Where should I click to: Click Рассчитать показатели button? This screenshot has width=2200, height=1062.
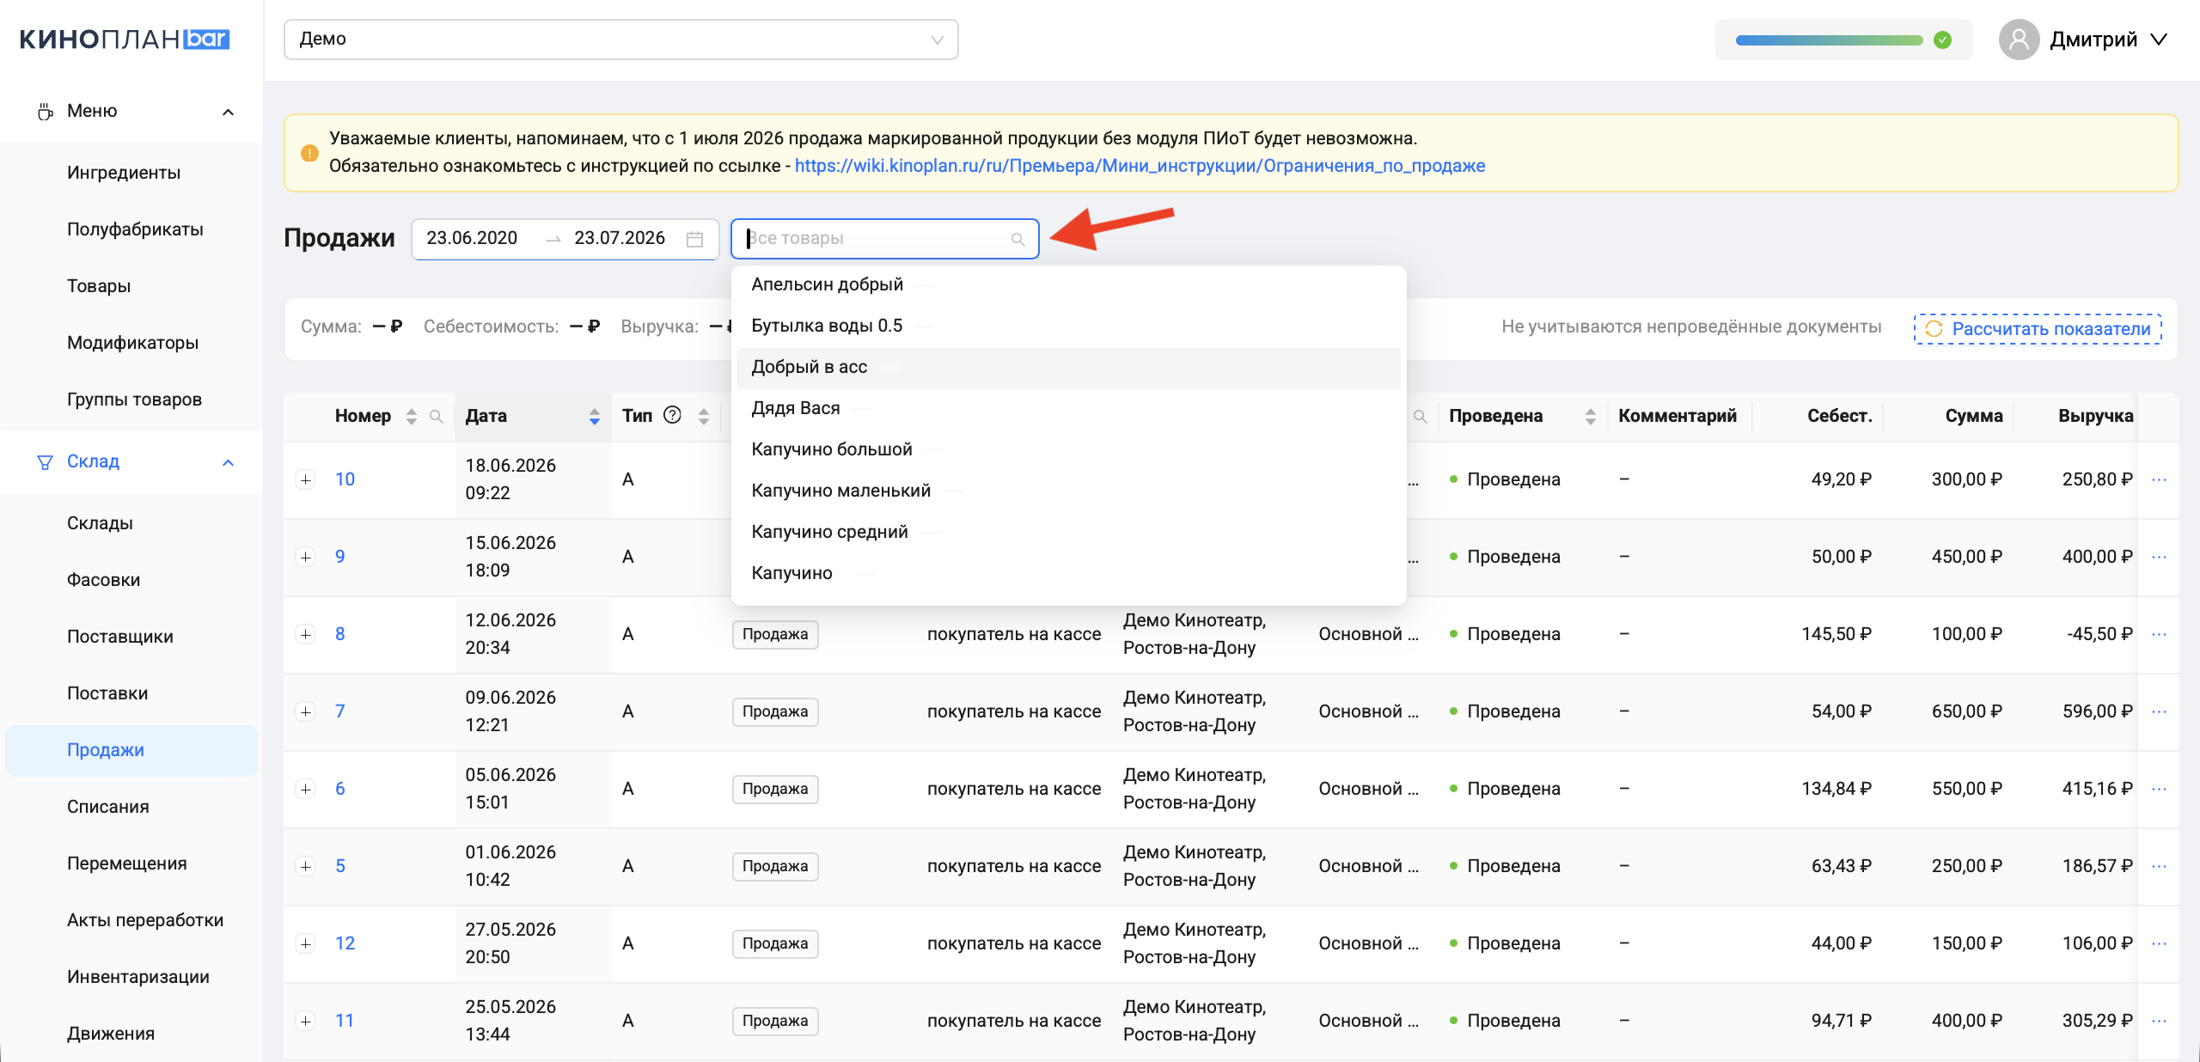pos(2038,329)
